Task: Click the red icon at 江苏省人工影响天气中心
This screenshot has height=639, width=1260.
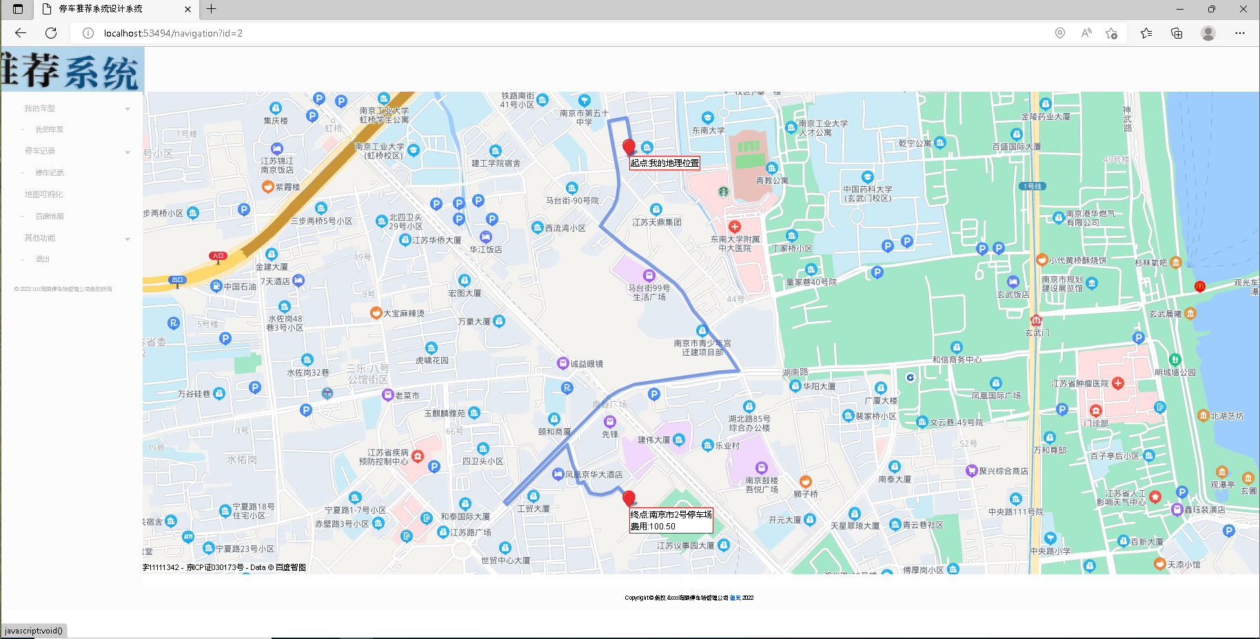Action: pos(1156,496)
